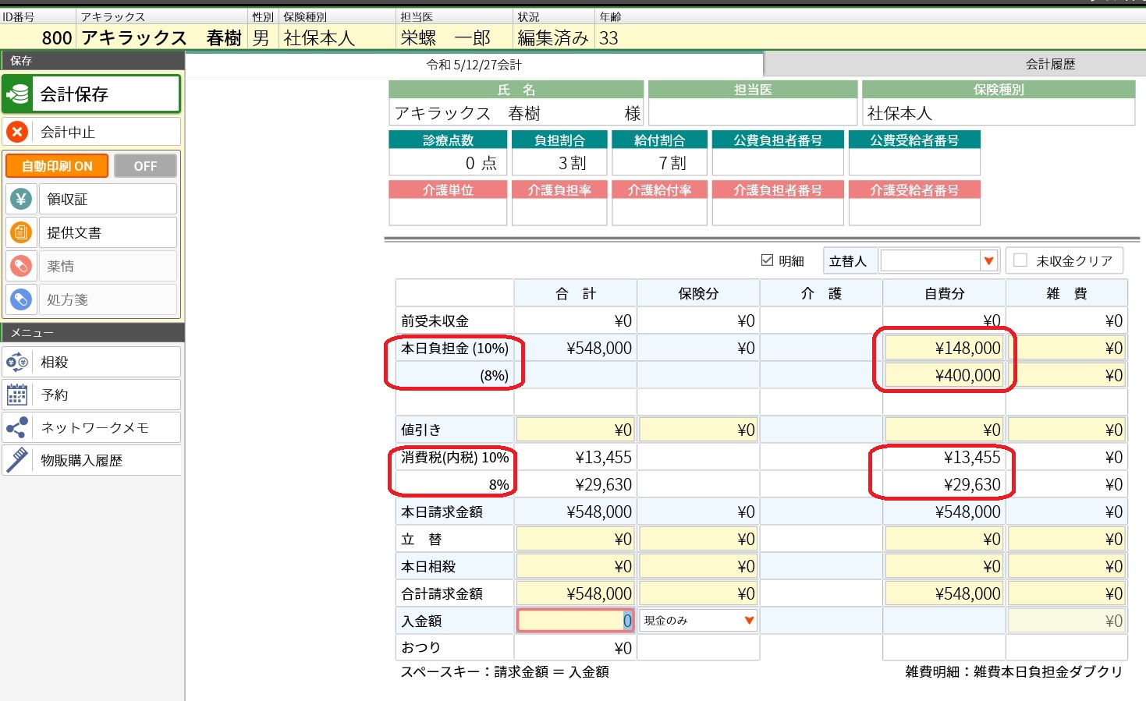Screen dimensions: 1146x701
Task: Click the yen 領収証 icon
Action: click(x=21, y=200)
